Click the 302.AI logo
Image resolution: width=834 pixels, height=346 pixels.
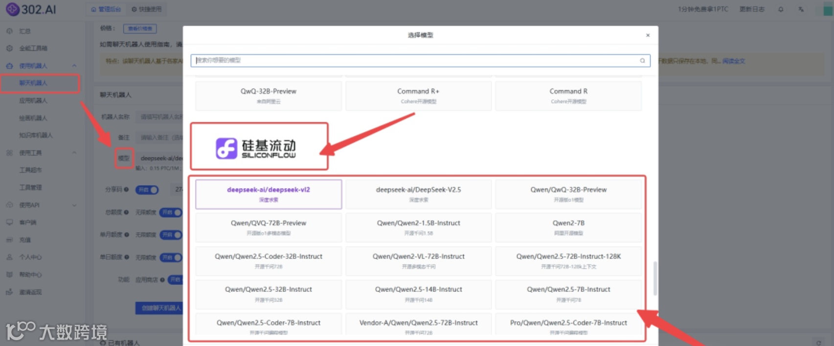tap(31, 9)
